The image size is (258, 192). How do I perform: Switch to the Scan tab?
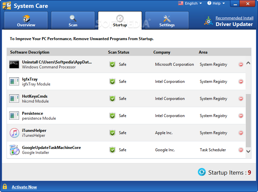tap(73, 21)
